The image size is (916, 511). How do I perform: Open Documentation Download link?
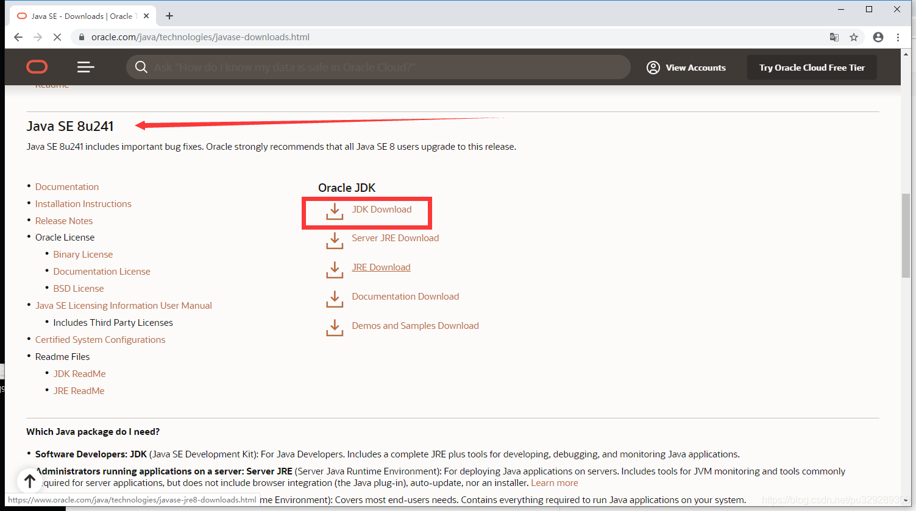click(x=405, y=297)
